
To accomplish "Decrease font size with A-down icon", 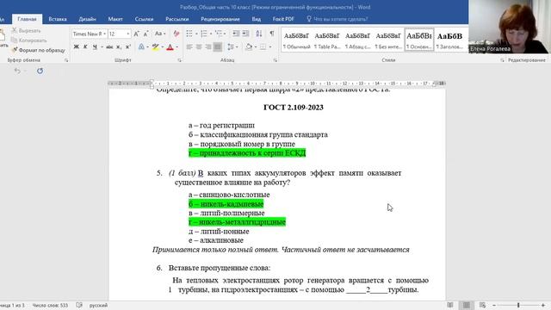I will (x=145, y=34).
